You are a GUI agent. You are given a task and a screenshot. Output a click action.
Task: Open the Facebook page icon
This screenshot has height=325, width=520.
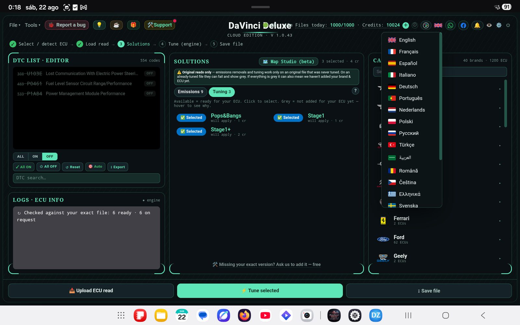[463, 25]
